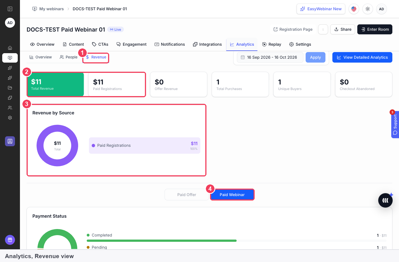
Task: Click the Revenue by Source donut chart
Action: [x=57, y=146]
